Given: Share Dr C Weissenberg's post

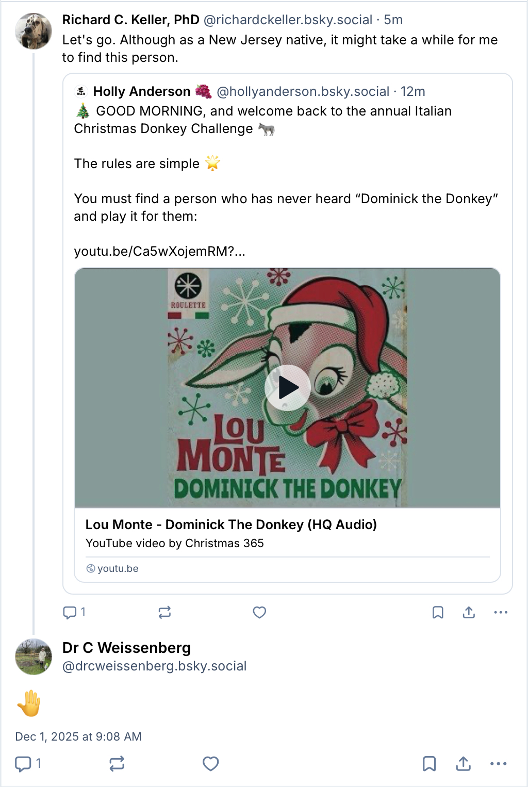Looking at the screenshot, I should tap(464, 764).
